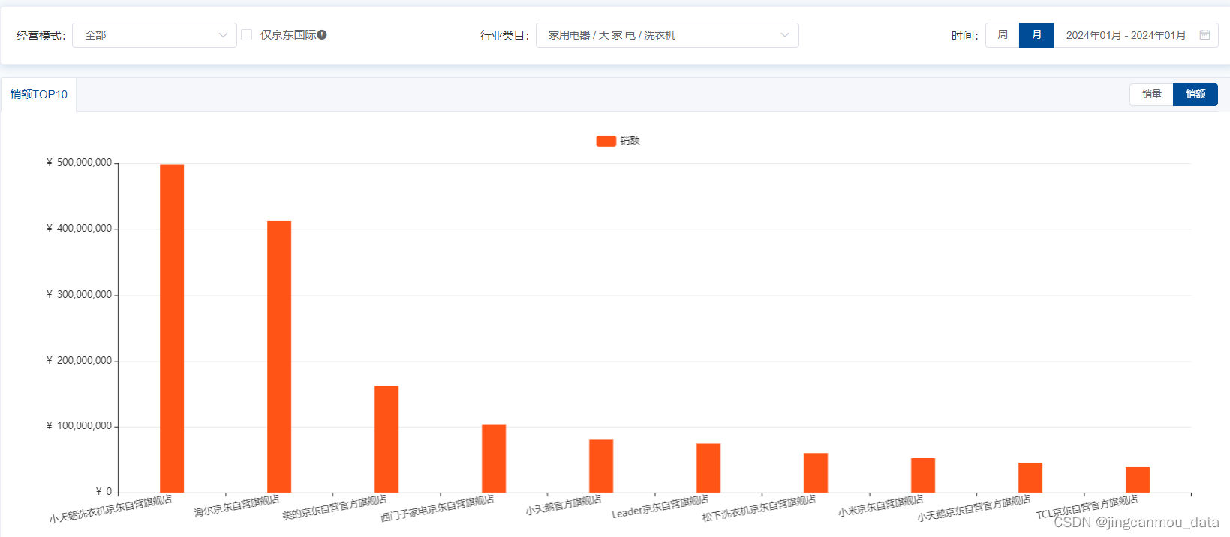
Task: Switch to the 销额TOP10 tab
Action: (39, 94)
